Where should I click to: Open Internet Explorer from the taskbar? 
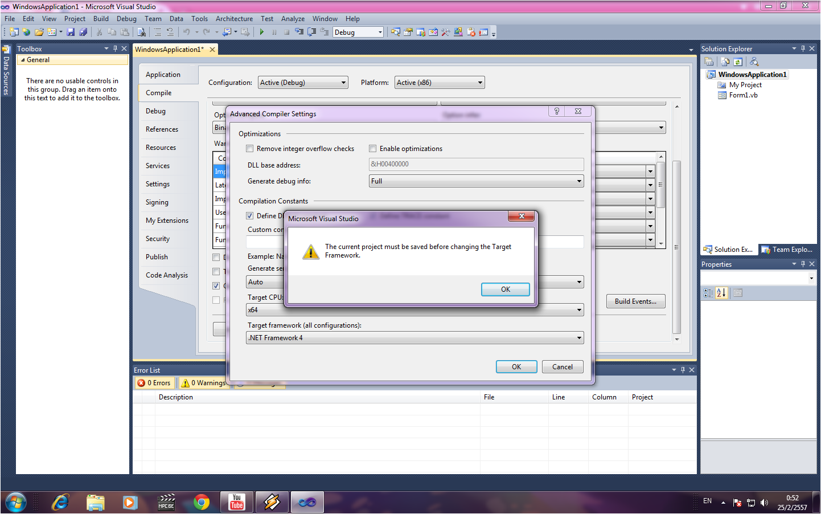click(x=60, y=502)
